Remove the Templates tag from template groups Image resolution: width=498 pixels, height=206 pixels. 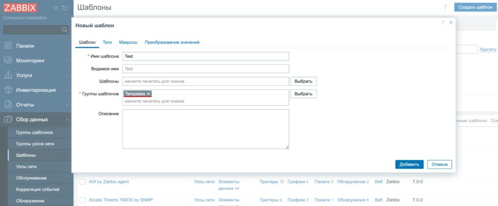pos(149,94)
